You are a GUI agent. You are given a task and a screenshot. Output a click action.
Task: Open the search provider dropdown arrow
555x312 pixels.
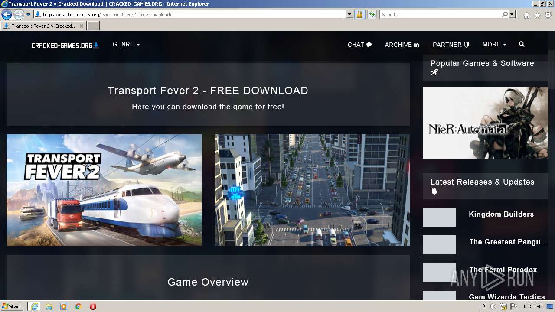click(513, 15)
